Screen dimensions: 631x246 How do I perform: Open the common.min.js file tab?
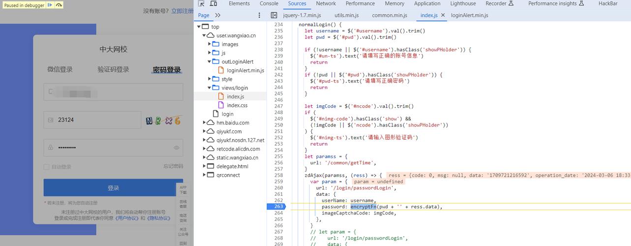[389, 15]
